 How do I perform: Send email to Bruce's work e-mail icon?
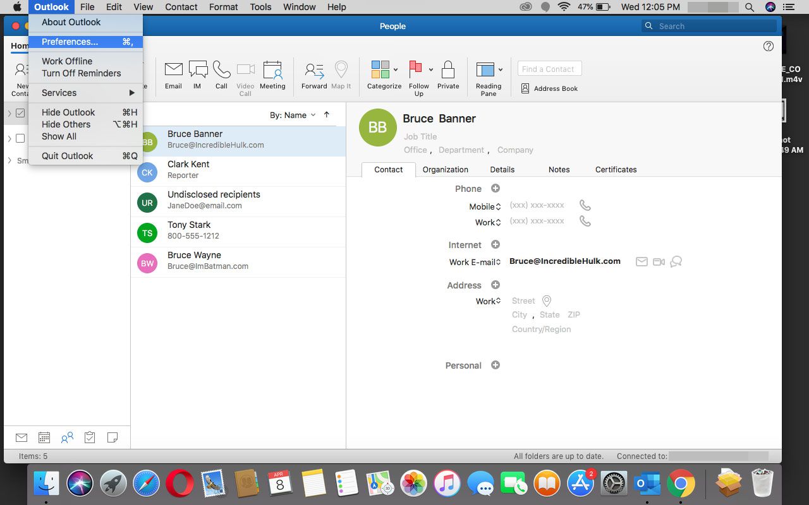[642, 261]
